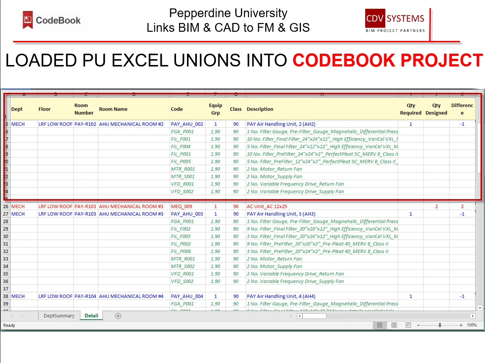Screen dimensions: 485x363
Task: Select cell AC Unit_AC 12x25
Action: 322,206
